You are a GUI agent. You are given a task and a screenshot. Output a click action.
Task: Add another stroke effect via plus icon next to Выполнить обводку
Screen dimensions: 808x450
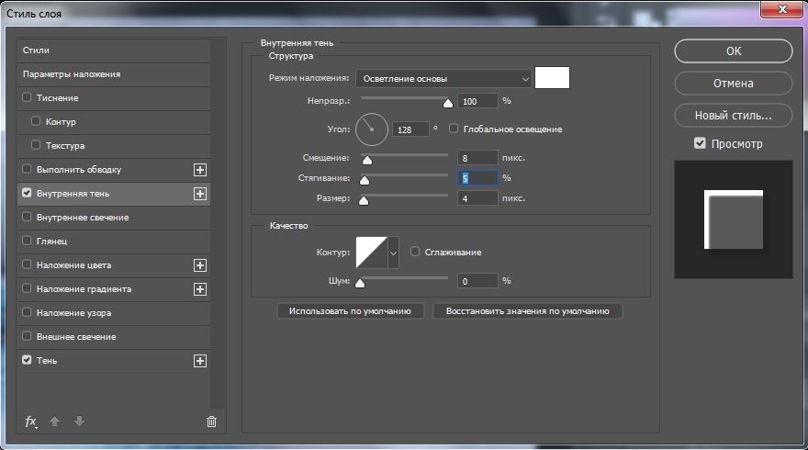pyautogui.click(x=200, y=170)
